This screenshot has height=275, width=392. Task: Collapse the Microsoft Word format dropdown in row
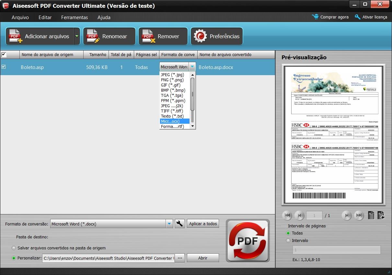192,67
